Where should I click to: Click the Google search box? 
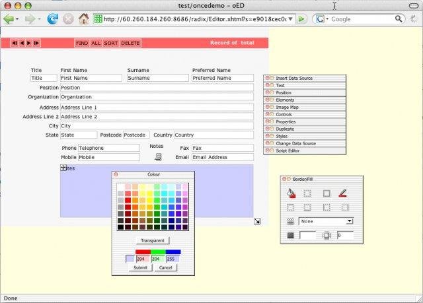pos(362,19)
